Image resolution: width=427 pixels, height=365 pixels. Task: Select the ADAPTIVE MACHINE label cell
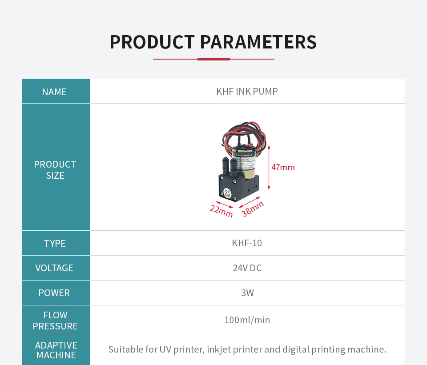click(x=56, y=350)
